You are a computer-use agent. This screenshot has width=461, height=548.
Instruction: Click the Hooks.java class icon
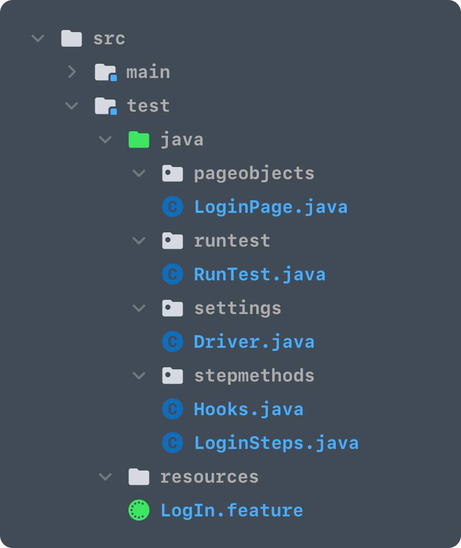click(173, 409)
